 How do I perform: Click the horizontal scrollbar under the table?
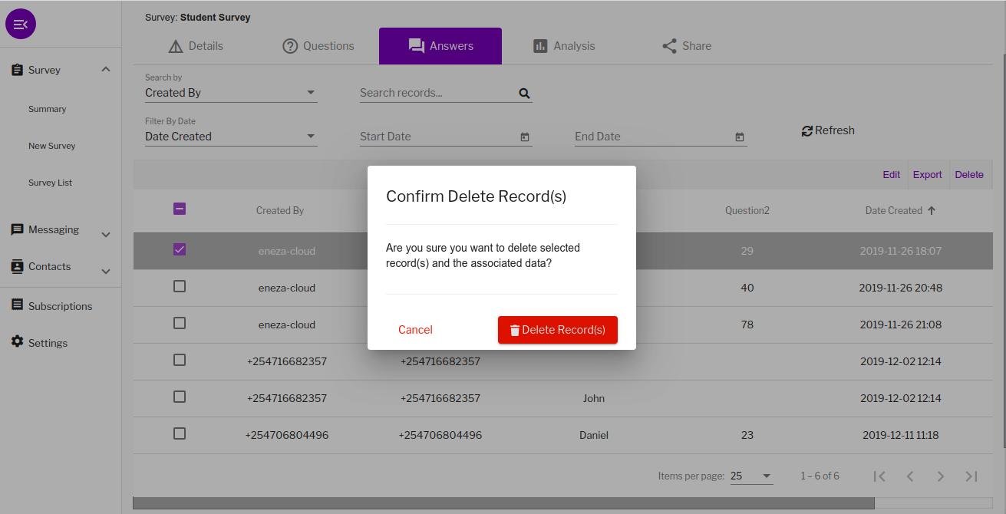click(x=503, y=503)
